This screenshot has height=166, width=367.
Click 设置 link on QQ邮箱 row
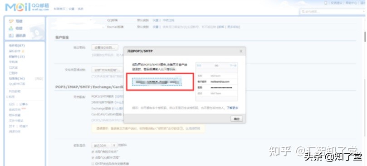156,20
